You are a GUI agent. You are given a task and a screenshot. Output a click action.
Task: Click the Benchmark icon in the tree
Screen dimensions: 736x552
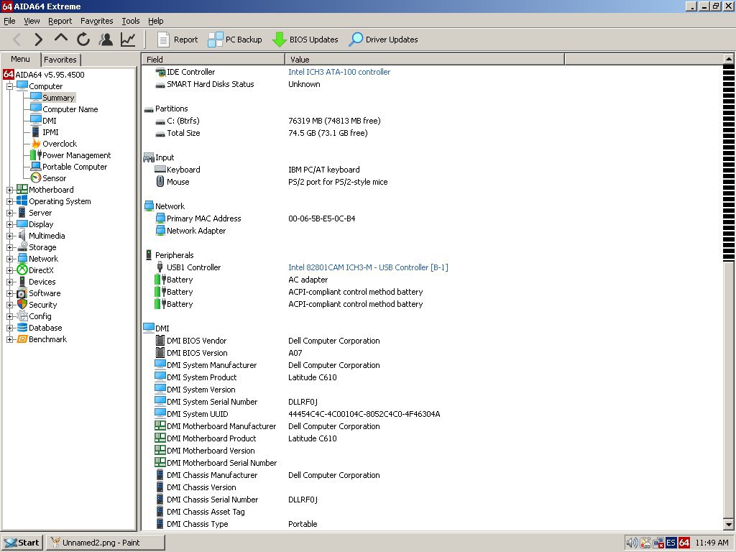pyautogui.click(x=22, y=339)
